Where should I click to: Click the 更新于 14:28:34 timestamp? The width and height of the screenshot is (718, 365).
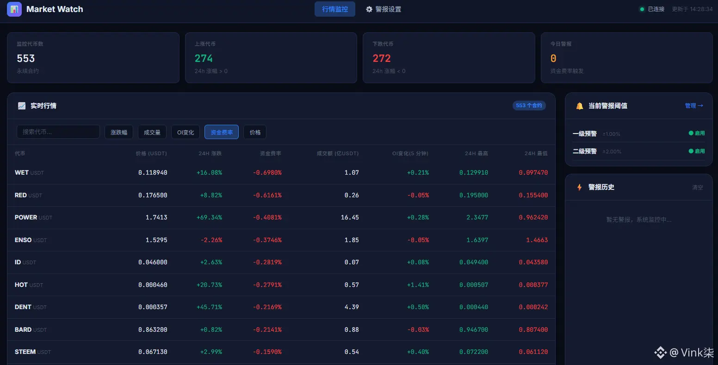pyautogui.click(x=692, y=9)
